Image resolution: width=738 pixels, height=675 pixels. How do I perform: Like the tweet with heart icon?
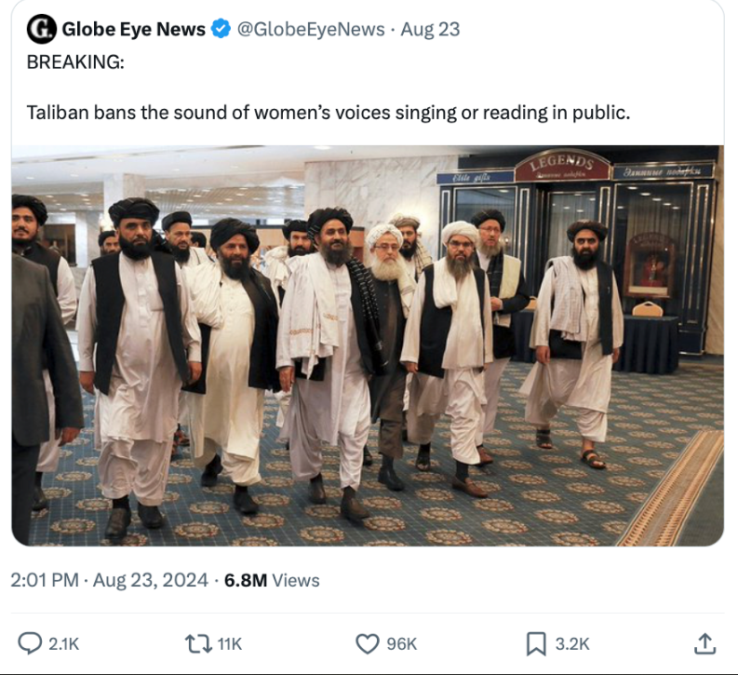coord(367,644)
